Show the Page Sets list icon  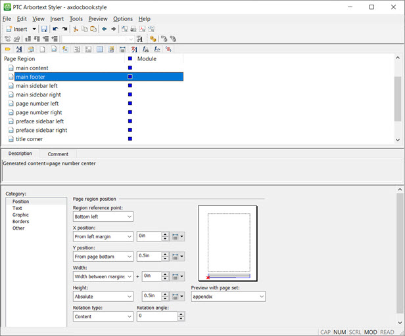pyautogui.click(x=31, y=49)
